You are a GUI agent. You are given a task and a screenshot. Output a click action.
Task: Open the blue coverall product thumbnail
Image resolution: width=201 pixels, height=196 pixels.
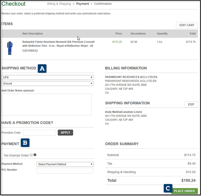pos(10,48)
